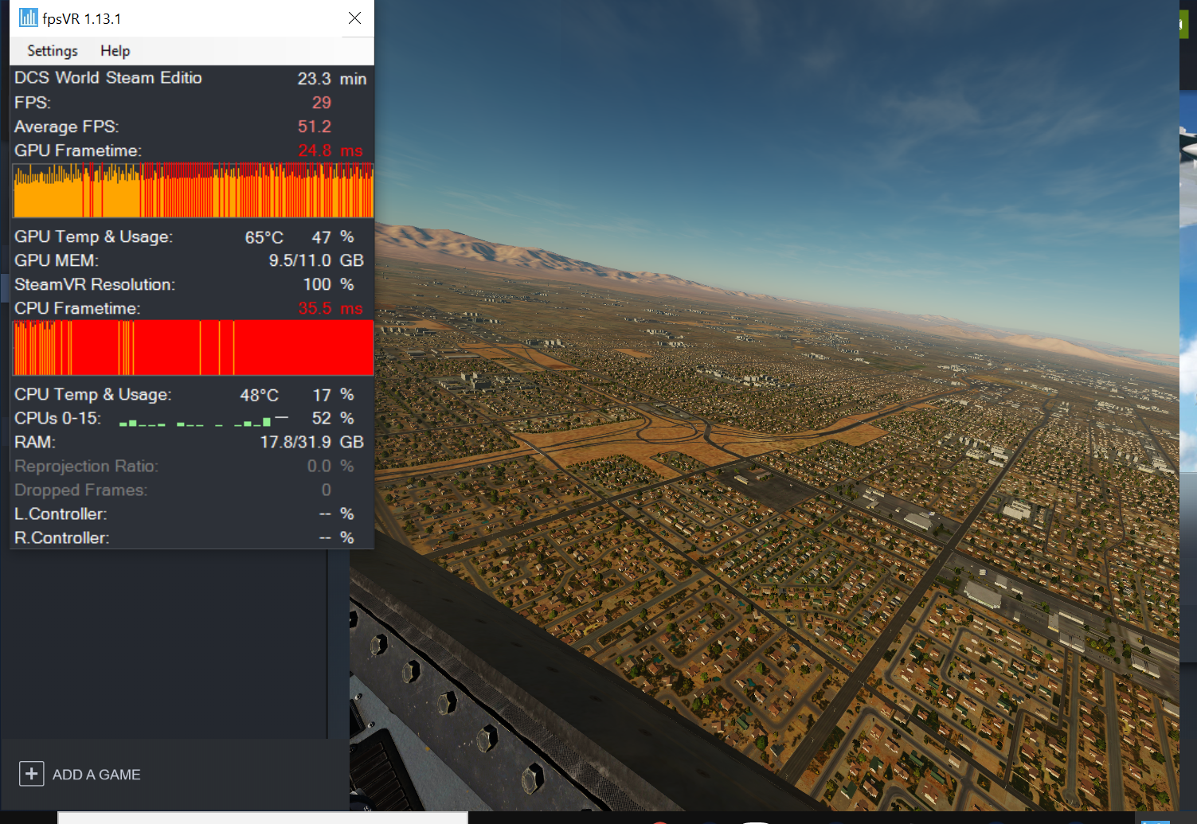
Task: Click the fpsVR app icon in title bar
Action: tap(28, 18)
